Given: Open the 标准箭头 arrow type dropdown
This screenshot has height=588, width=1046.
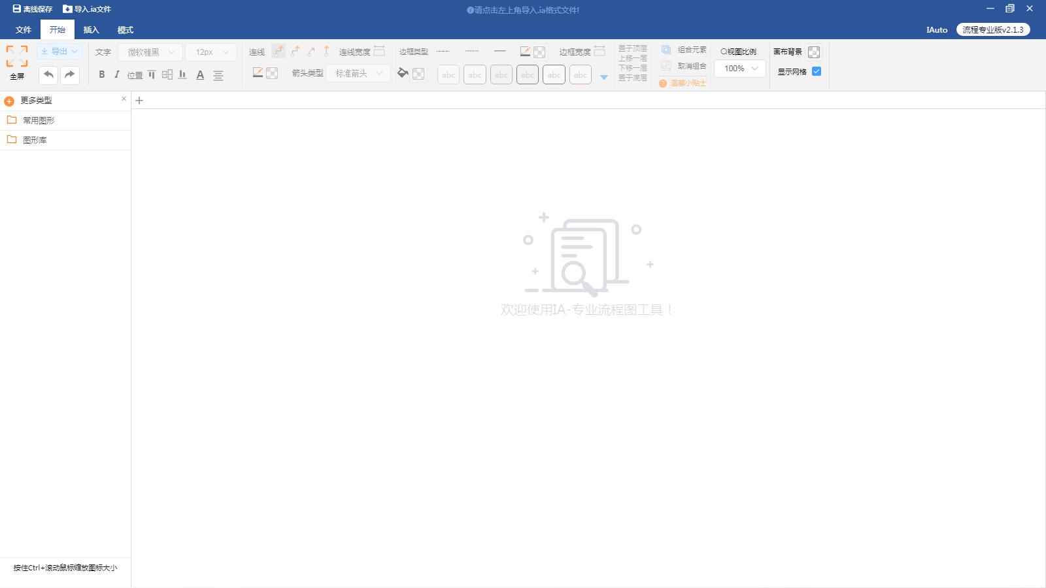Looking at the screenshot, I should click(358, 73).
